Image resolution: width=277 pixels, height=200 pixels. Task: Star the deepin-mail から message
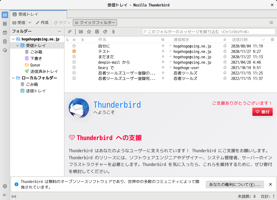(74, 62)
